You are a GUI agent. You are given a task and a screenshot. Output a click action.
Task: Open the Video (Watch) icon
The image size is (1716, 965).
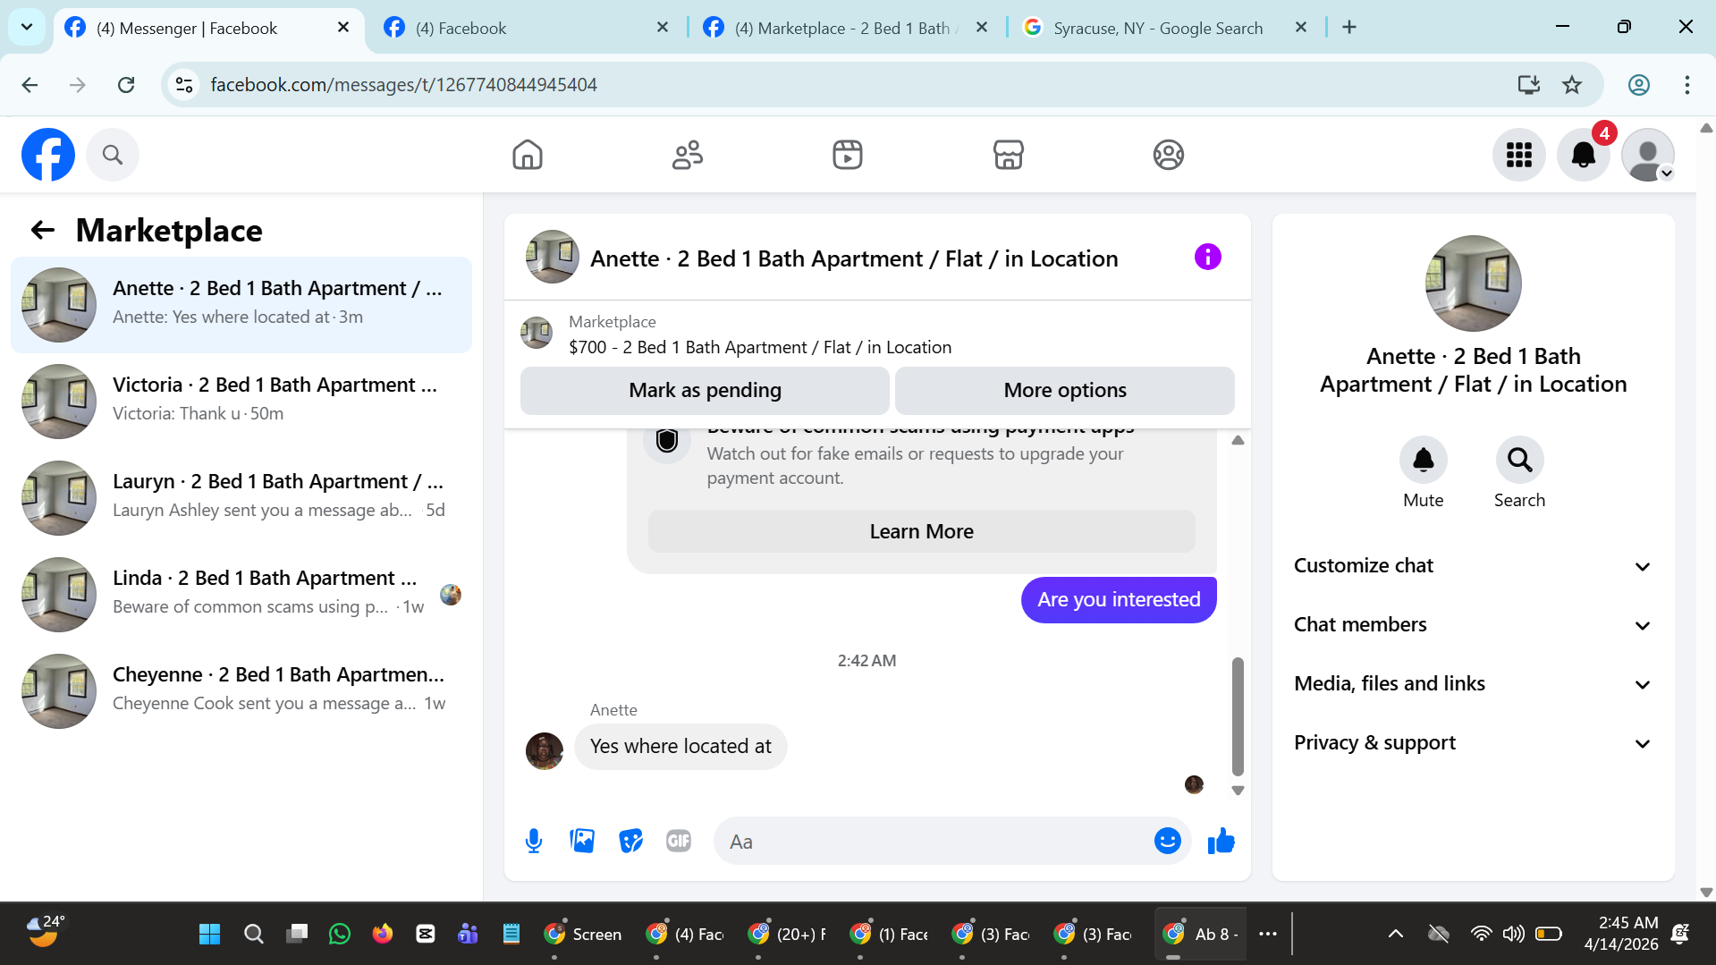(x=848, y=155)
